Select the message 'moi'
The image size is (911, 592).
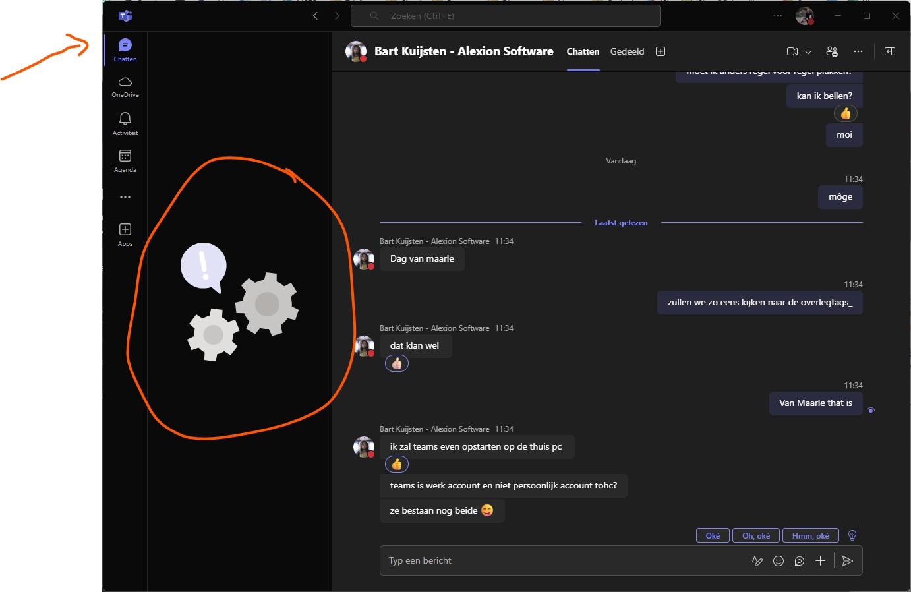844,135
